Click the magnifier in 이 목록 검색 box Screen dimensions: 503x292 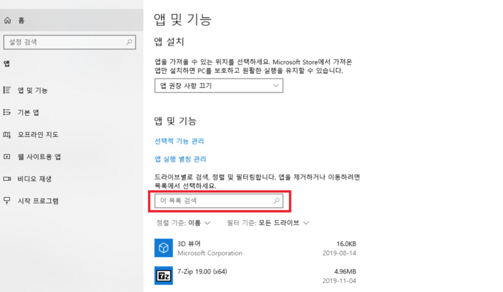click(277, 201)
